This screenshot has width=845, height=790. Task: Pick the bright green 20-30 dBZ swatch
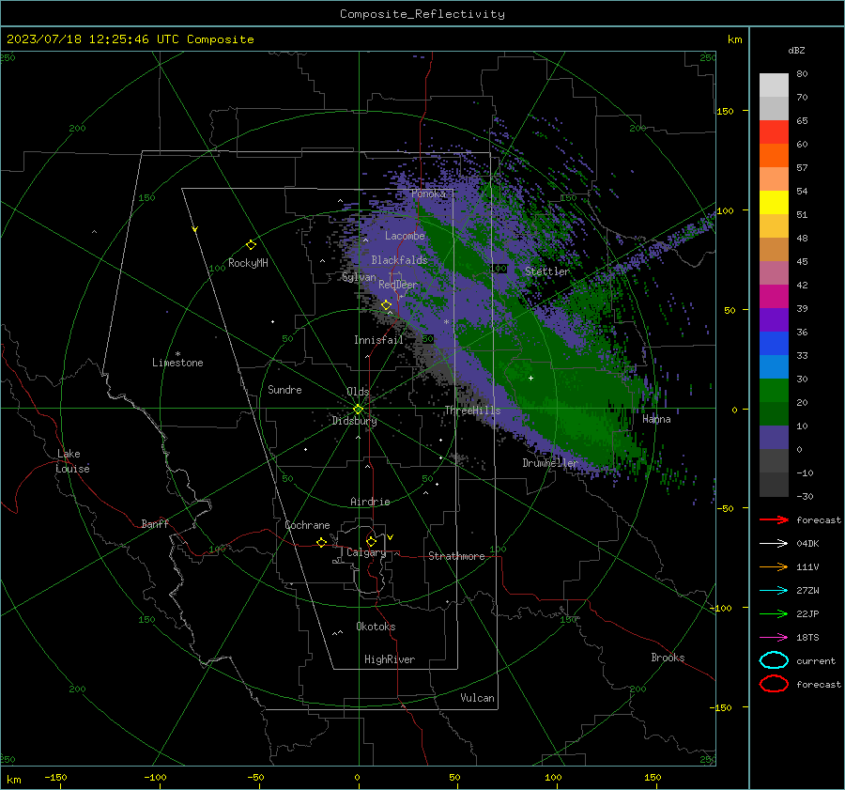pos(774,391)
